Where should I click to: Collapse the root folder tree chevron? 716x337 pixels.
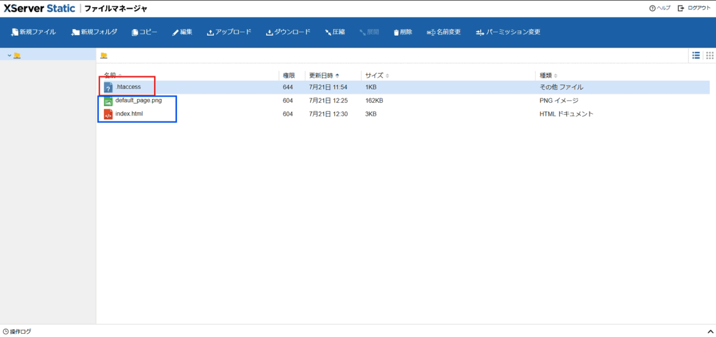coord(9,56)
